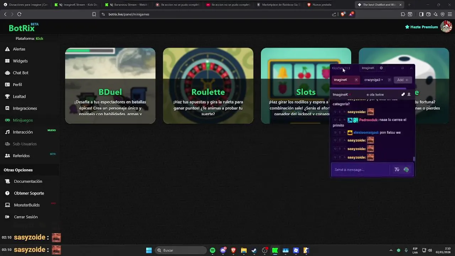Close The best ChatBot tab
The width and height of the screenshot is (455, 256).
coord(400,5)
